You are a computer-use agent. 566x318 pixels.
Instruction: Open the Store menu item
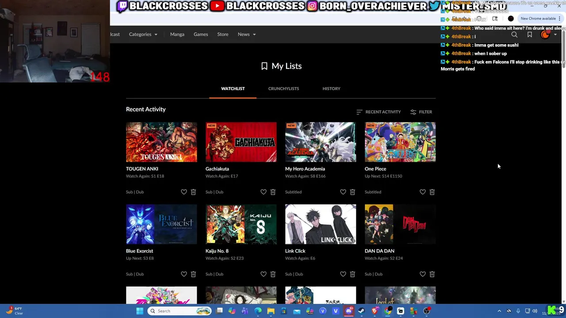pyautogui.click(x=223, y=34)
